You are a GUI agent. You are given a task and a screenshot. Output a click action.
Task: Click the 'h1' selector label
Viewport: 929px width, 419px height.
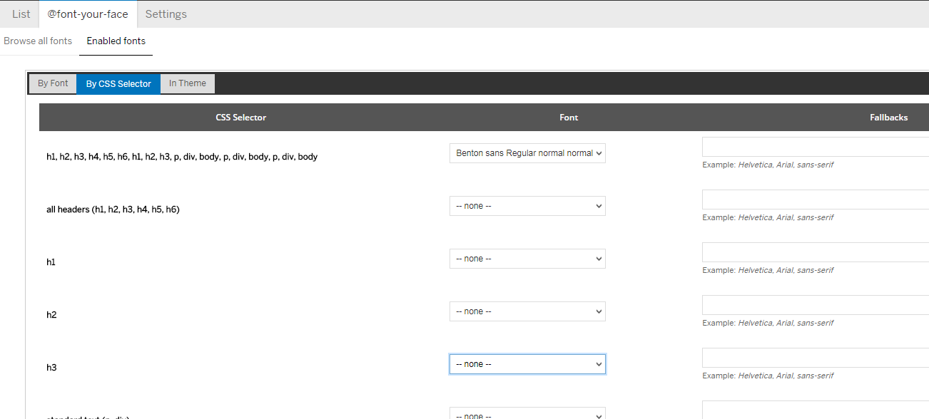tap(51, 262)
